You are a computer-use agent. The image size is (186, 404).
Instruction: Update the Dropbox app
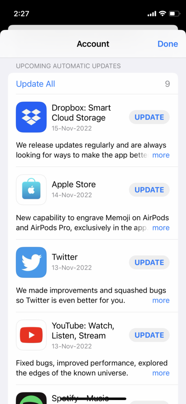149,117
